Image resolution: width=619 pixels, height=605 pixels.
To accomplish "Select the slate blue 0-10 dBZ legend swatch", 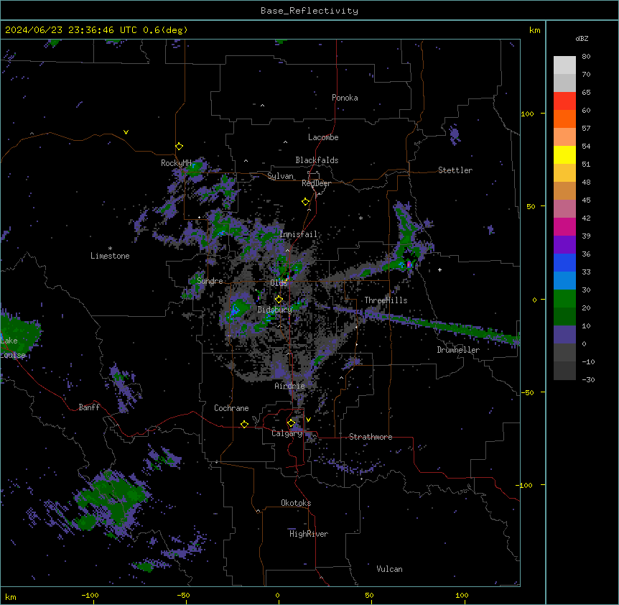I will (x=564, y=335).
